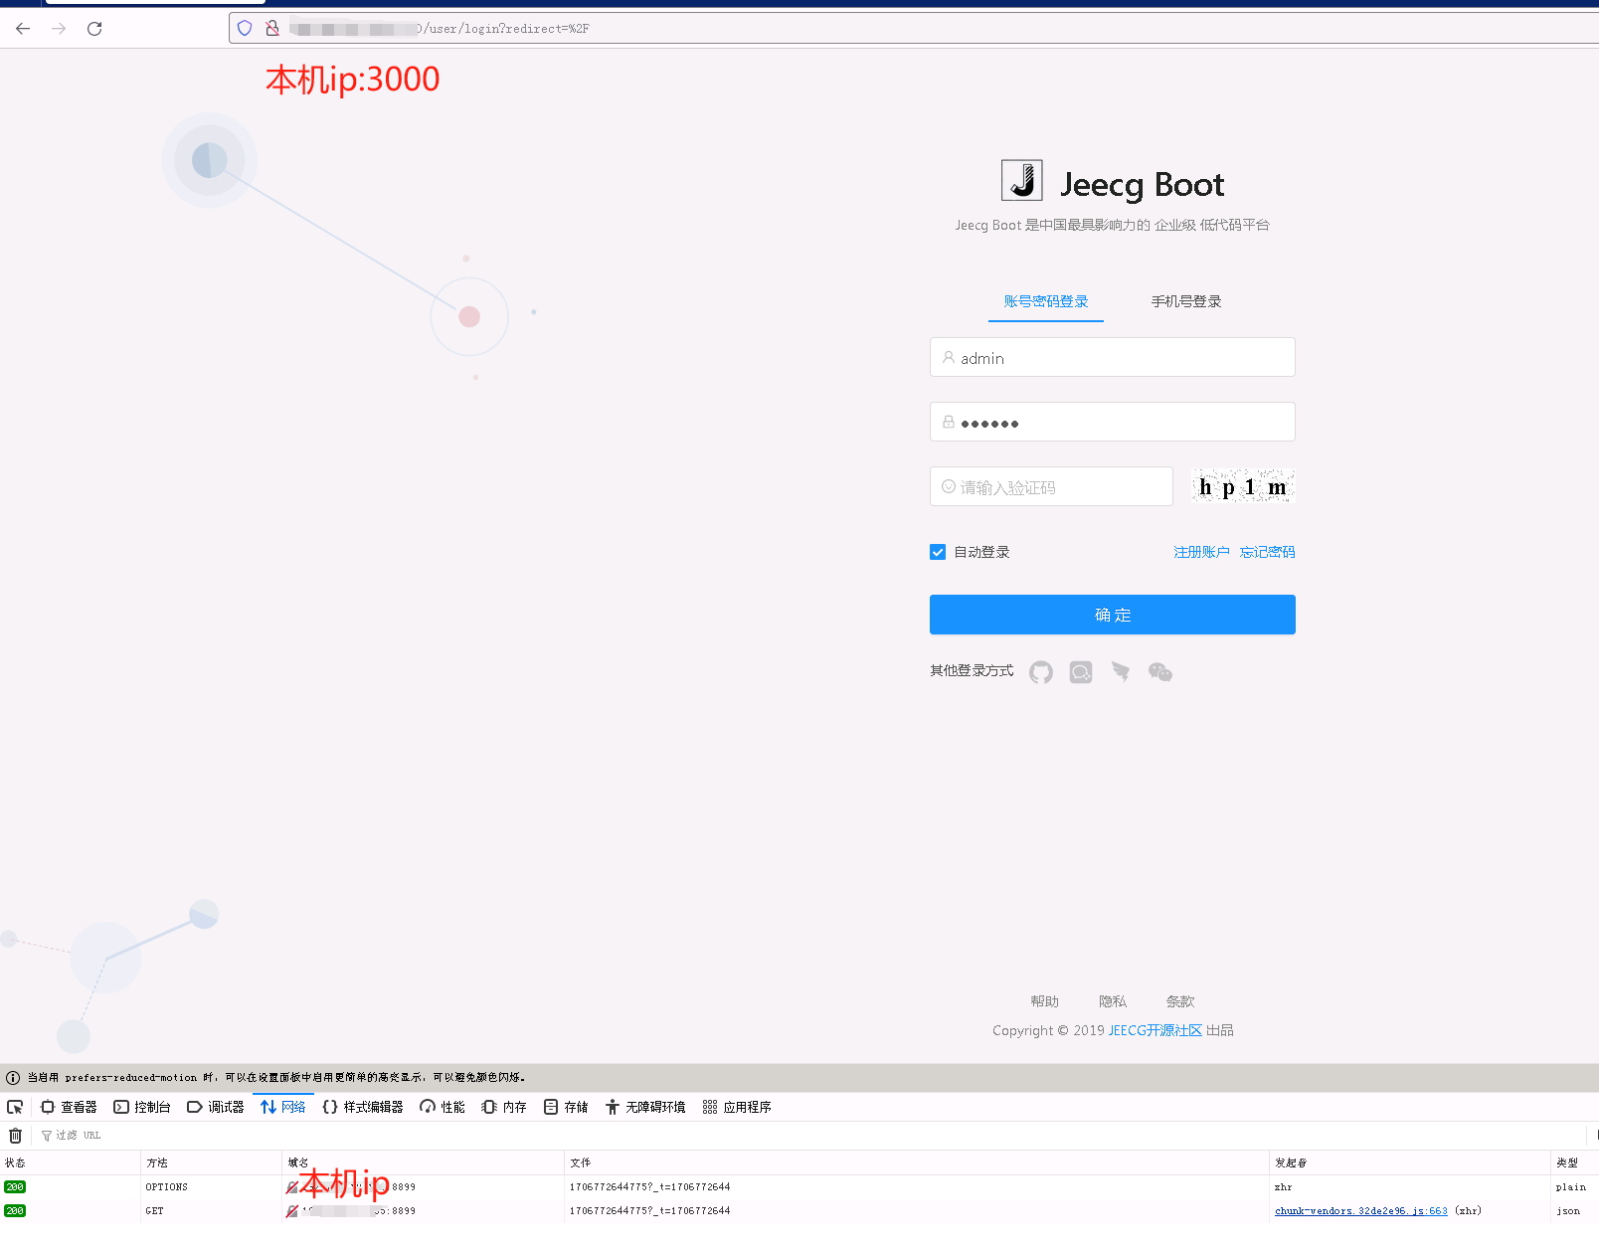Focus the admin username field
The width and height of the screenshot is (1599, 1251).
tap(1113, 357)
